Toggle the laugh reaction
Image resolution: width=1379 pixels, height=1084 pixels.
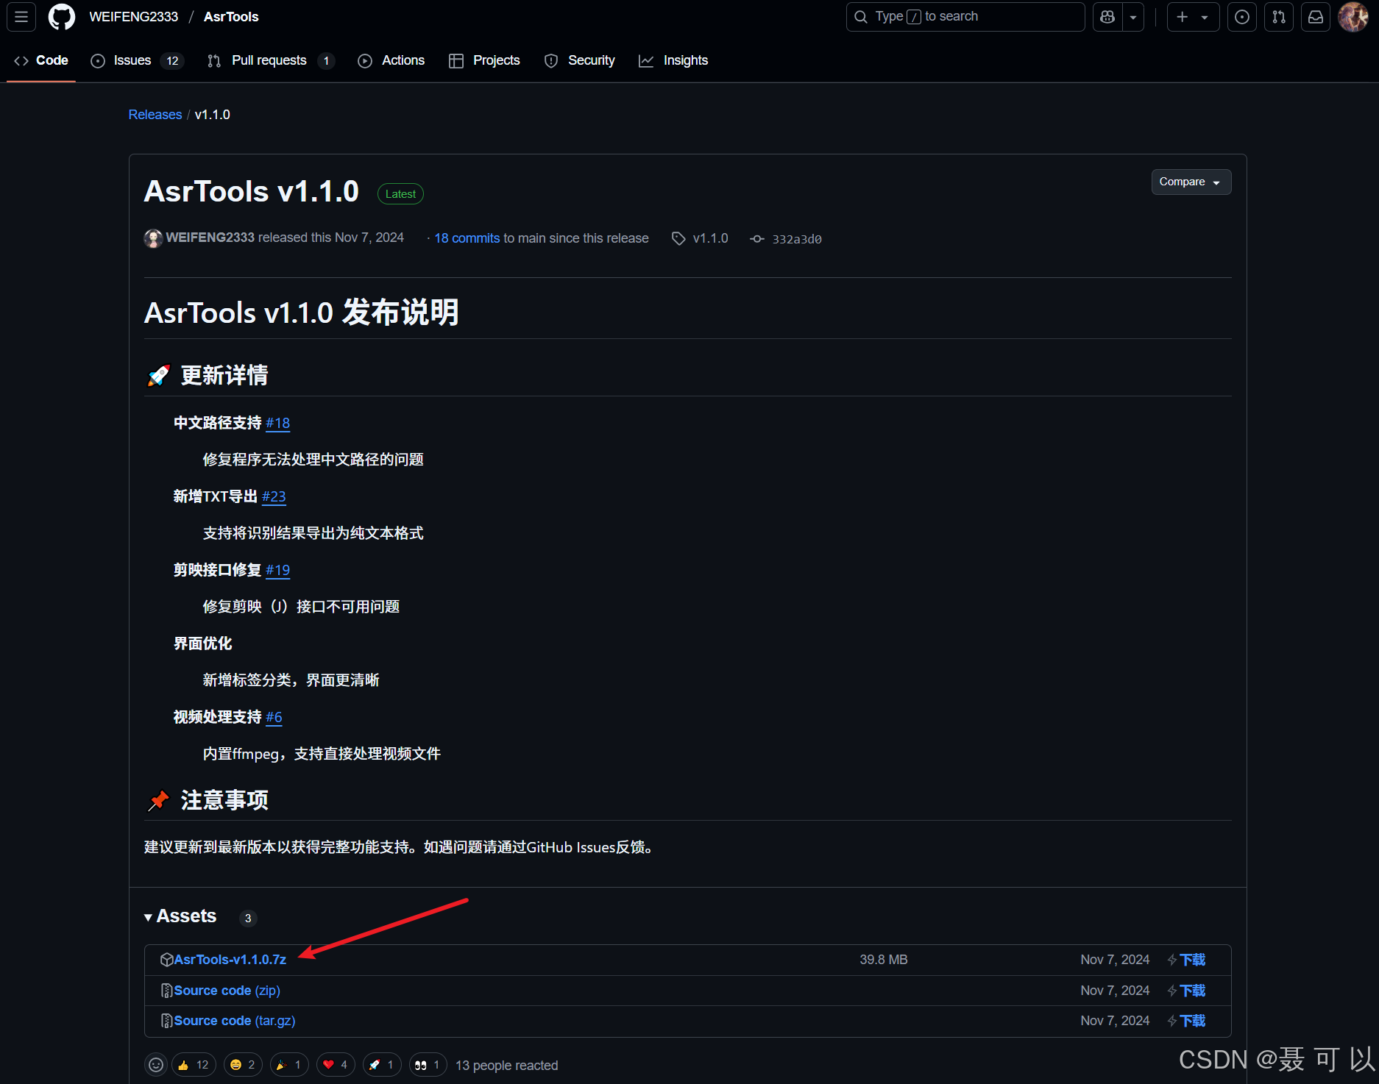(x=243, y=1065)
